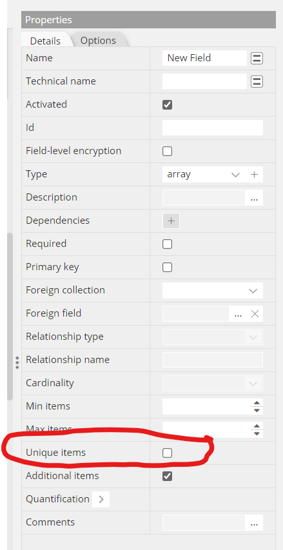Tick the Primary key checkbox
The width and height of the screenshot is (283, 550).
(167, 268)
